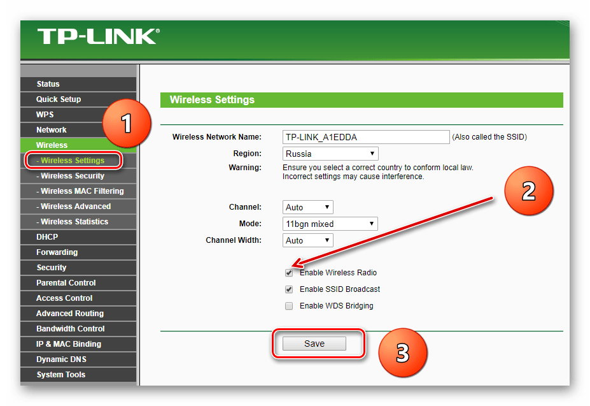Open the Network menu
The image size is (590, 406).
point(78,129)
